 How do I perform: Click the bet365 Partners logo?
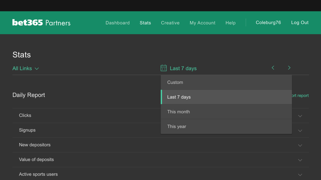tap(41, 23)
